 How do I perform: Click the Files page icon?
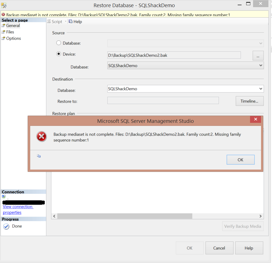pos(3,32)
